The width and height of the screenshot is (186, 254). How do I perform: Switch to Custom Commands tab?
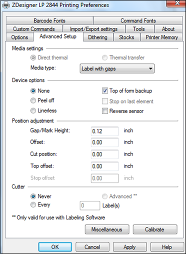click(34, 29)
